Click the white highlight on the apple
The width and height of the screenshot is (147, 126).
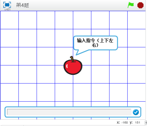pyautogui.click(x=67, y=66)
